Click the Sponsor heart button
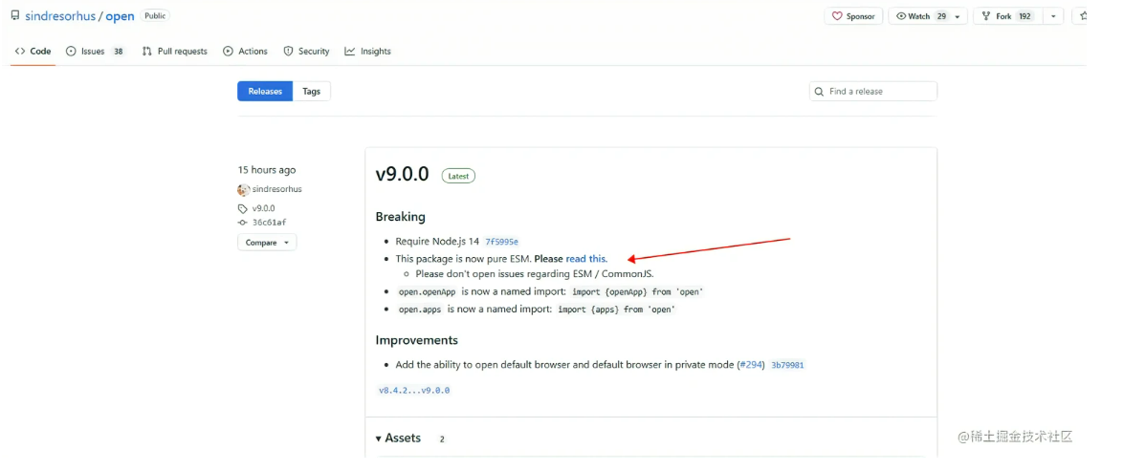This screenshot has width=1124, height=471. click(x=853, y=16)
